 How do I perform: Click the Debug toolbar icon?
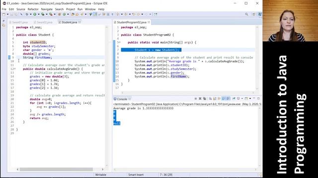pos(27,14)
